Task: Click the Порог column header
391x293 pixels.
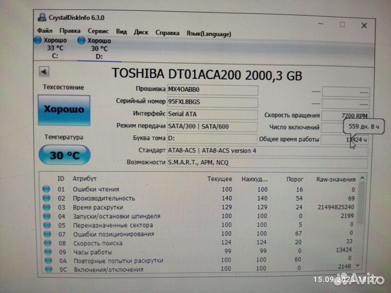Action: click(x=294, y=179)
